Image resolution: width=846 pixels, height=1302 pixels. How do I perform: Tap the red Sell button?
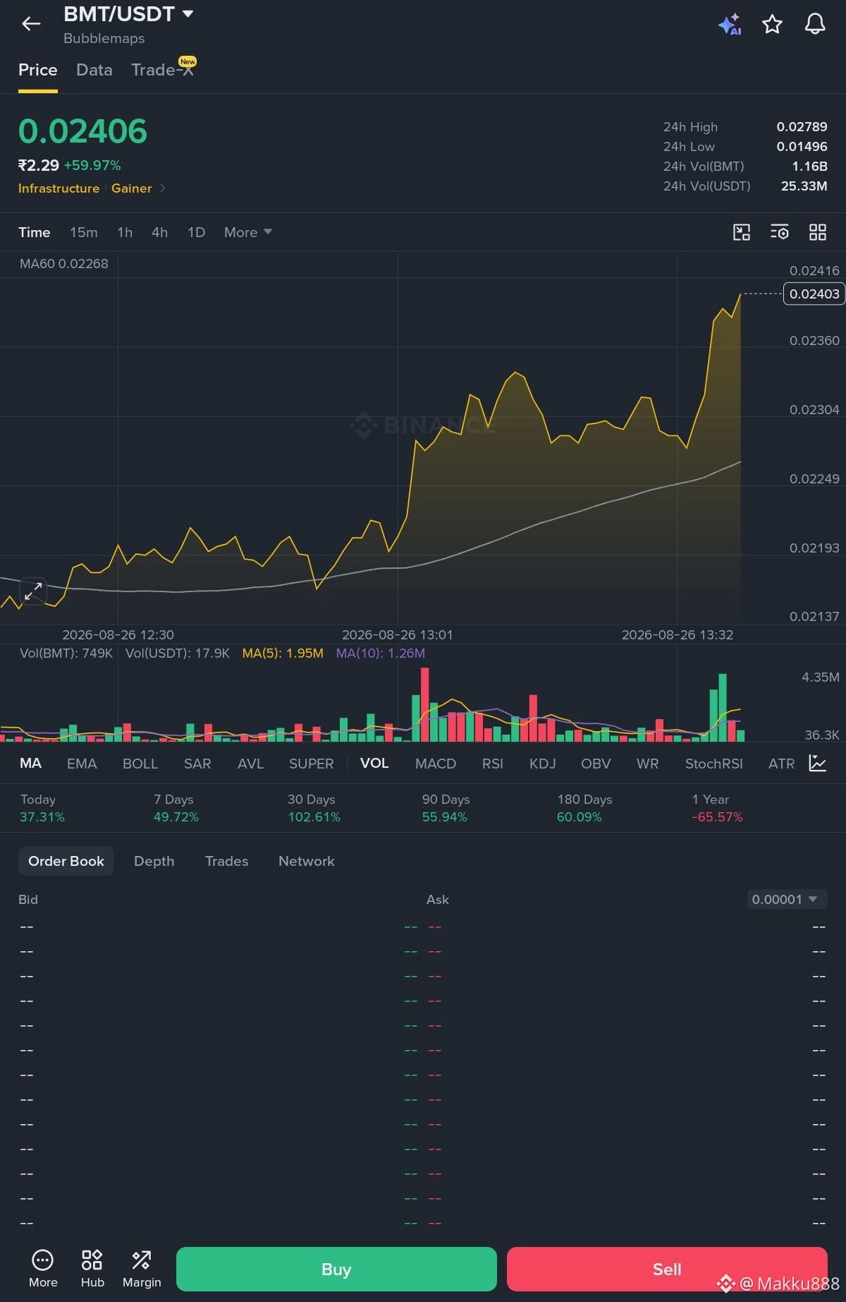(667, 1269)
